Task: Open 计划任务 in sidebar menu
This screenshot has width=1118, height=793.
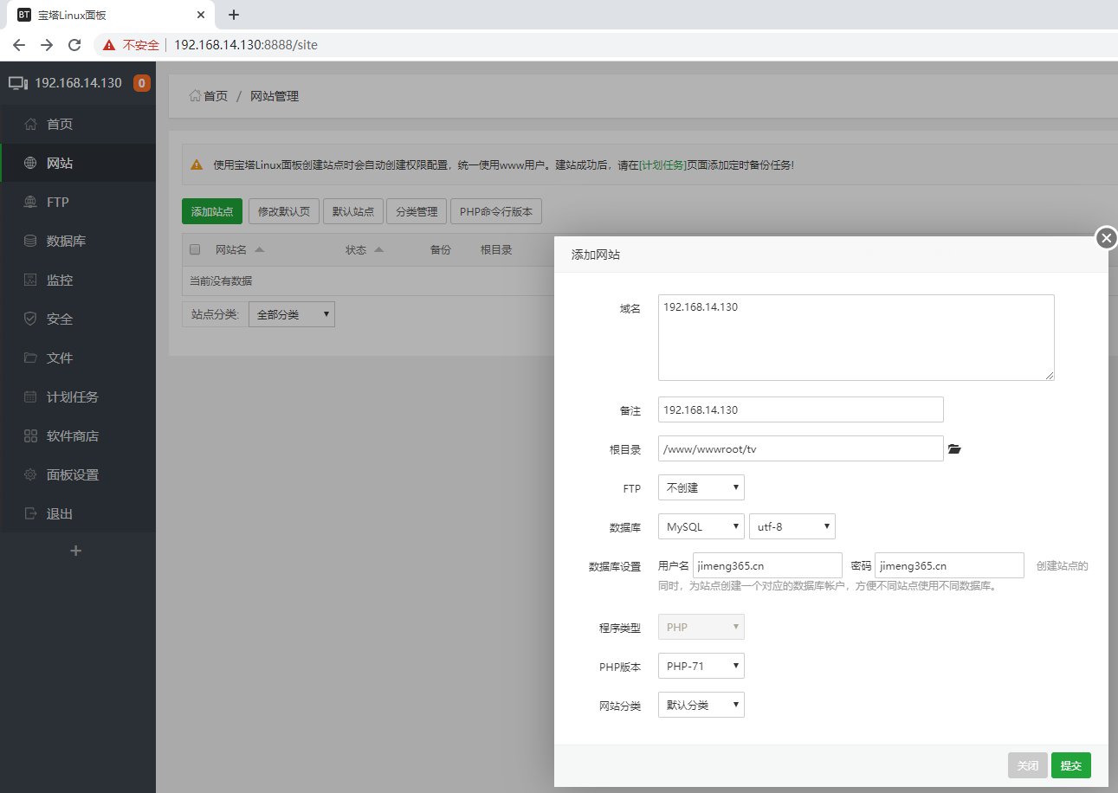Action: point(73,397)
